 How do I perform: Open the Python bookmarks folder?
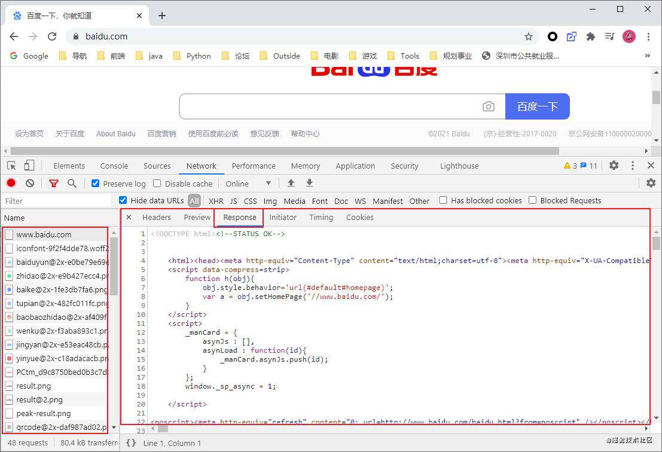(192, 56)
